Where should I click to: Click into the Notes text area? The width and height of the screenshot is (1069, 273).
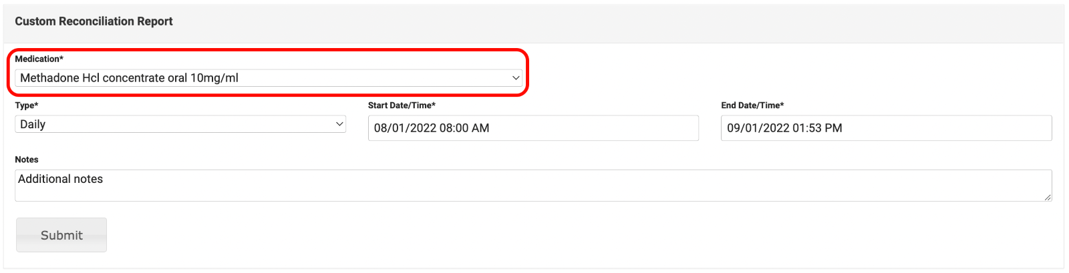click(532, 186)
